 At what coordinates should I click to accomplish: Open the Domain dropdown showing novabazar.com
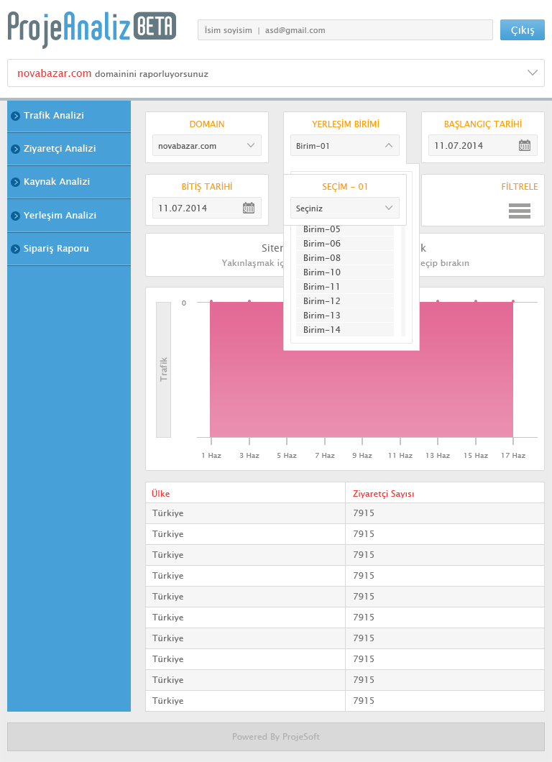click(207, 146)
